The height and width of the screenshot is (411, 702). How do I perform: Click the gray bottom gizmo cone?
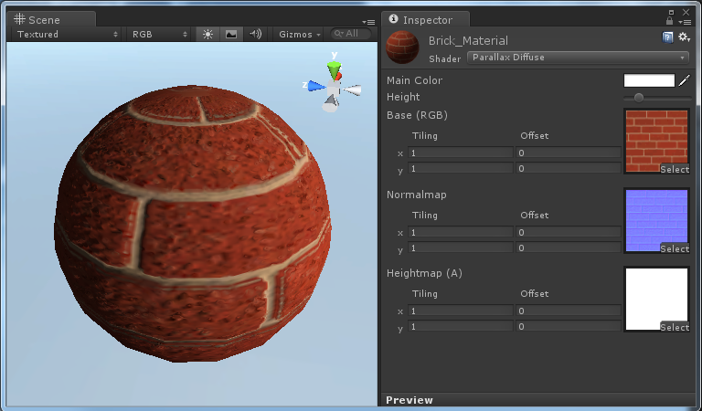click(x=330, y=105)
